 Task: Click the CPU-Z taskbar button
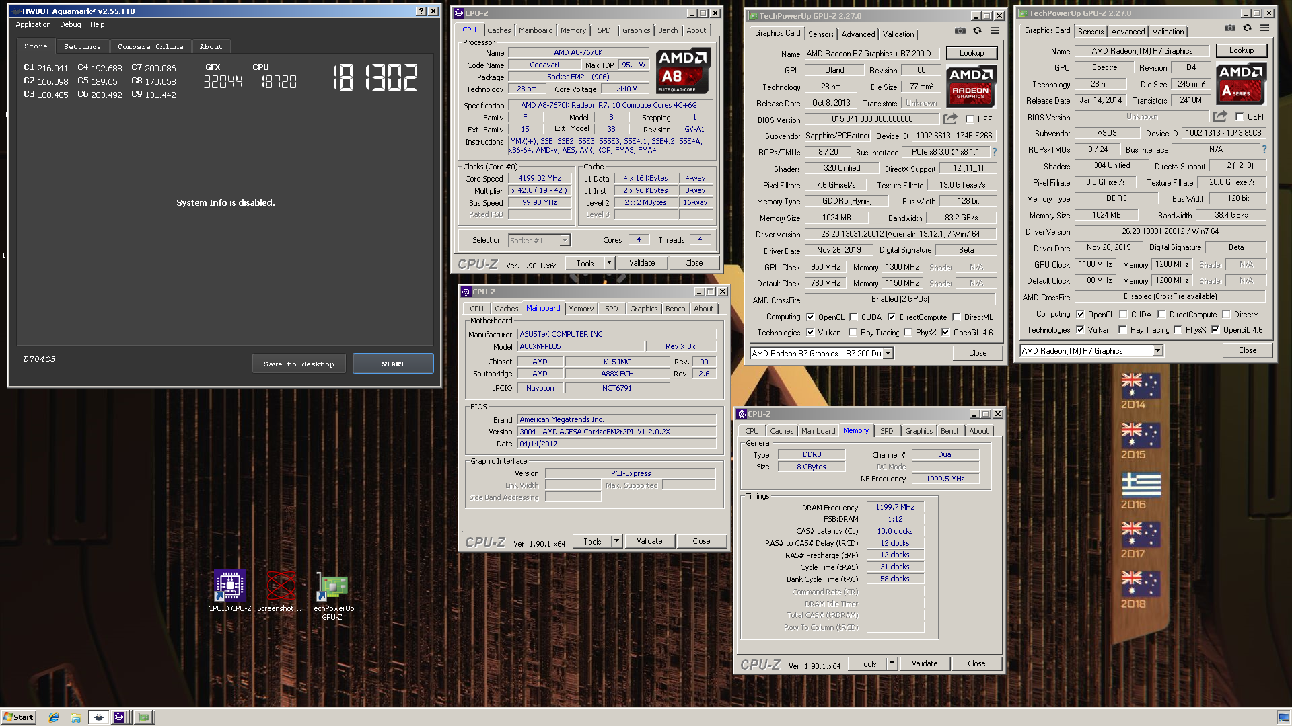119,717
